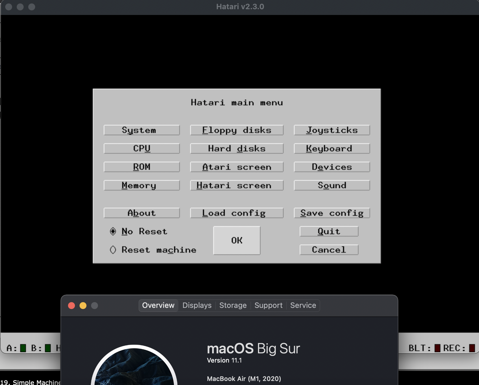Click the CPU options button
This screenshot has width=479, height=385.
pos(142,148)
